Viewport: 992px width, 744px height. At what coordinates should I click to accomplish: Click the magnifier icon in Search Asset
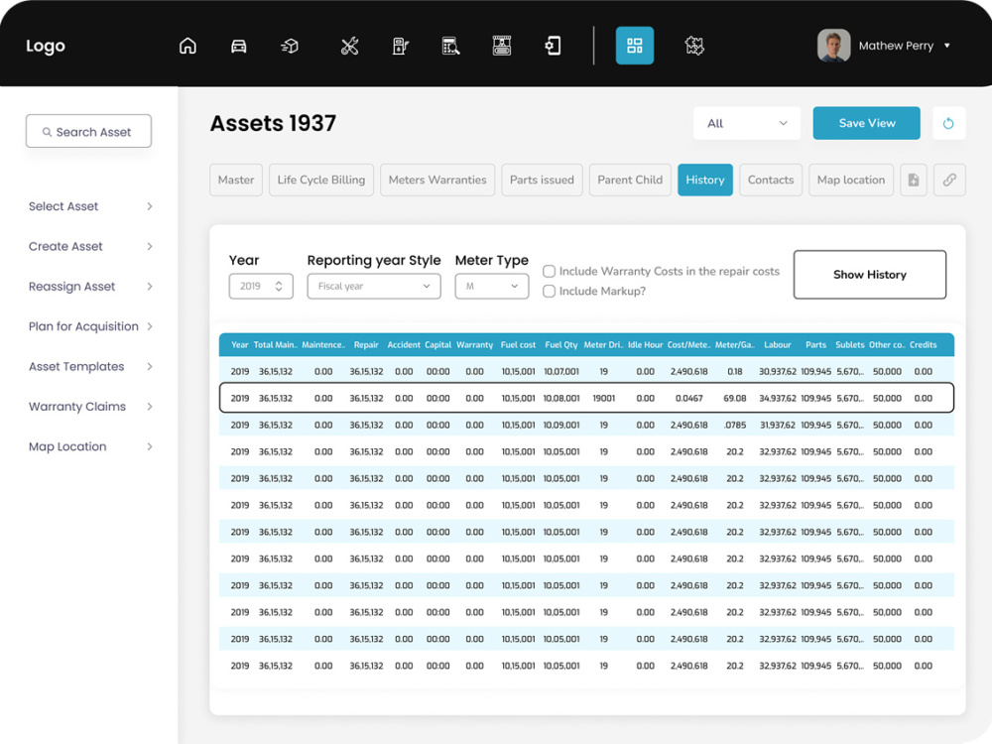click(x=47, y=132)
